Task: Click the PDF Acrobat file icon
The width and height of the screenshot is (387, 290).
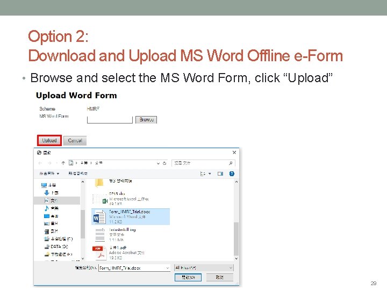Action: 99,253
